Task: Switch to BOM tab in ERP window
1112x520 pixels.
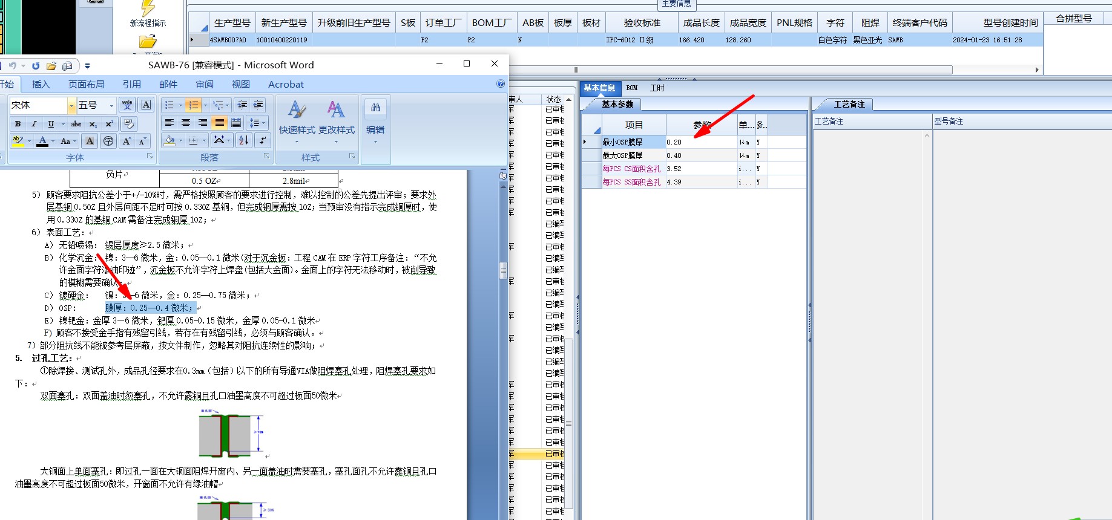Action: click(x=632, y=88)
